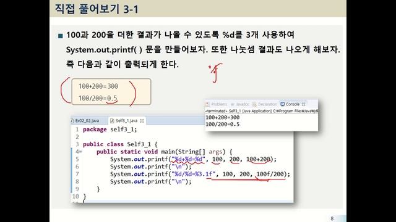396x222 pixels.
Task: Click the printf("\n") statement on line 6
Action: pos(151,166)
